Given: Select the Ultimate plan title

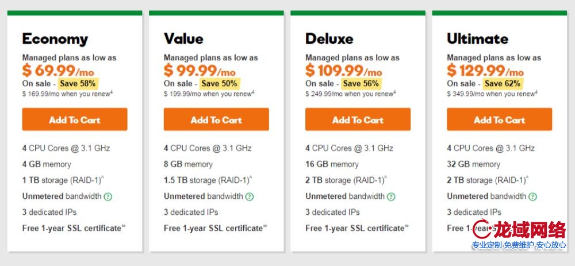Looking at the screenshot, I should (x=477, y=39).
